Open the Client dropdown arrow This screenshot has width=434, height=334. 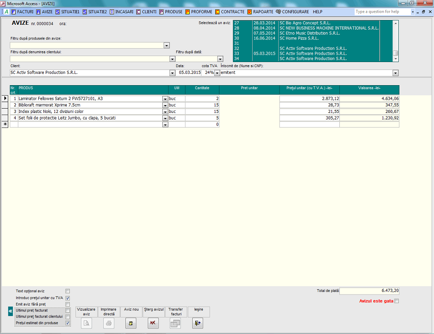(x=172, y=73)
